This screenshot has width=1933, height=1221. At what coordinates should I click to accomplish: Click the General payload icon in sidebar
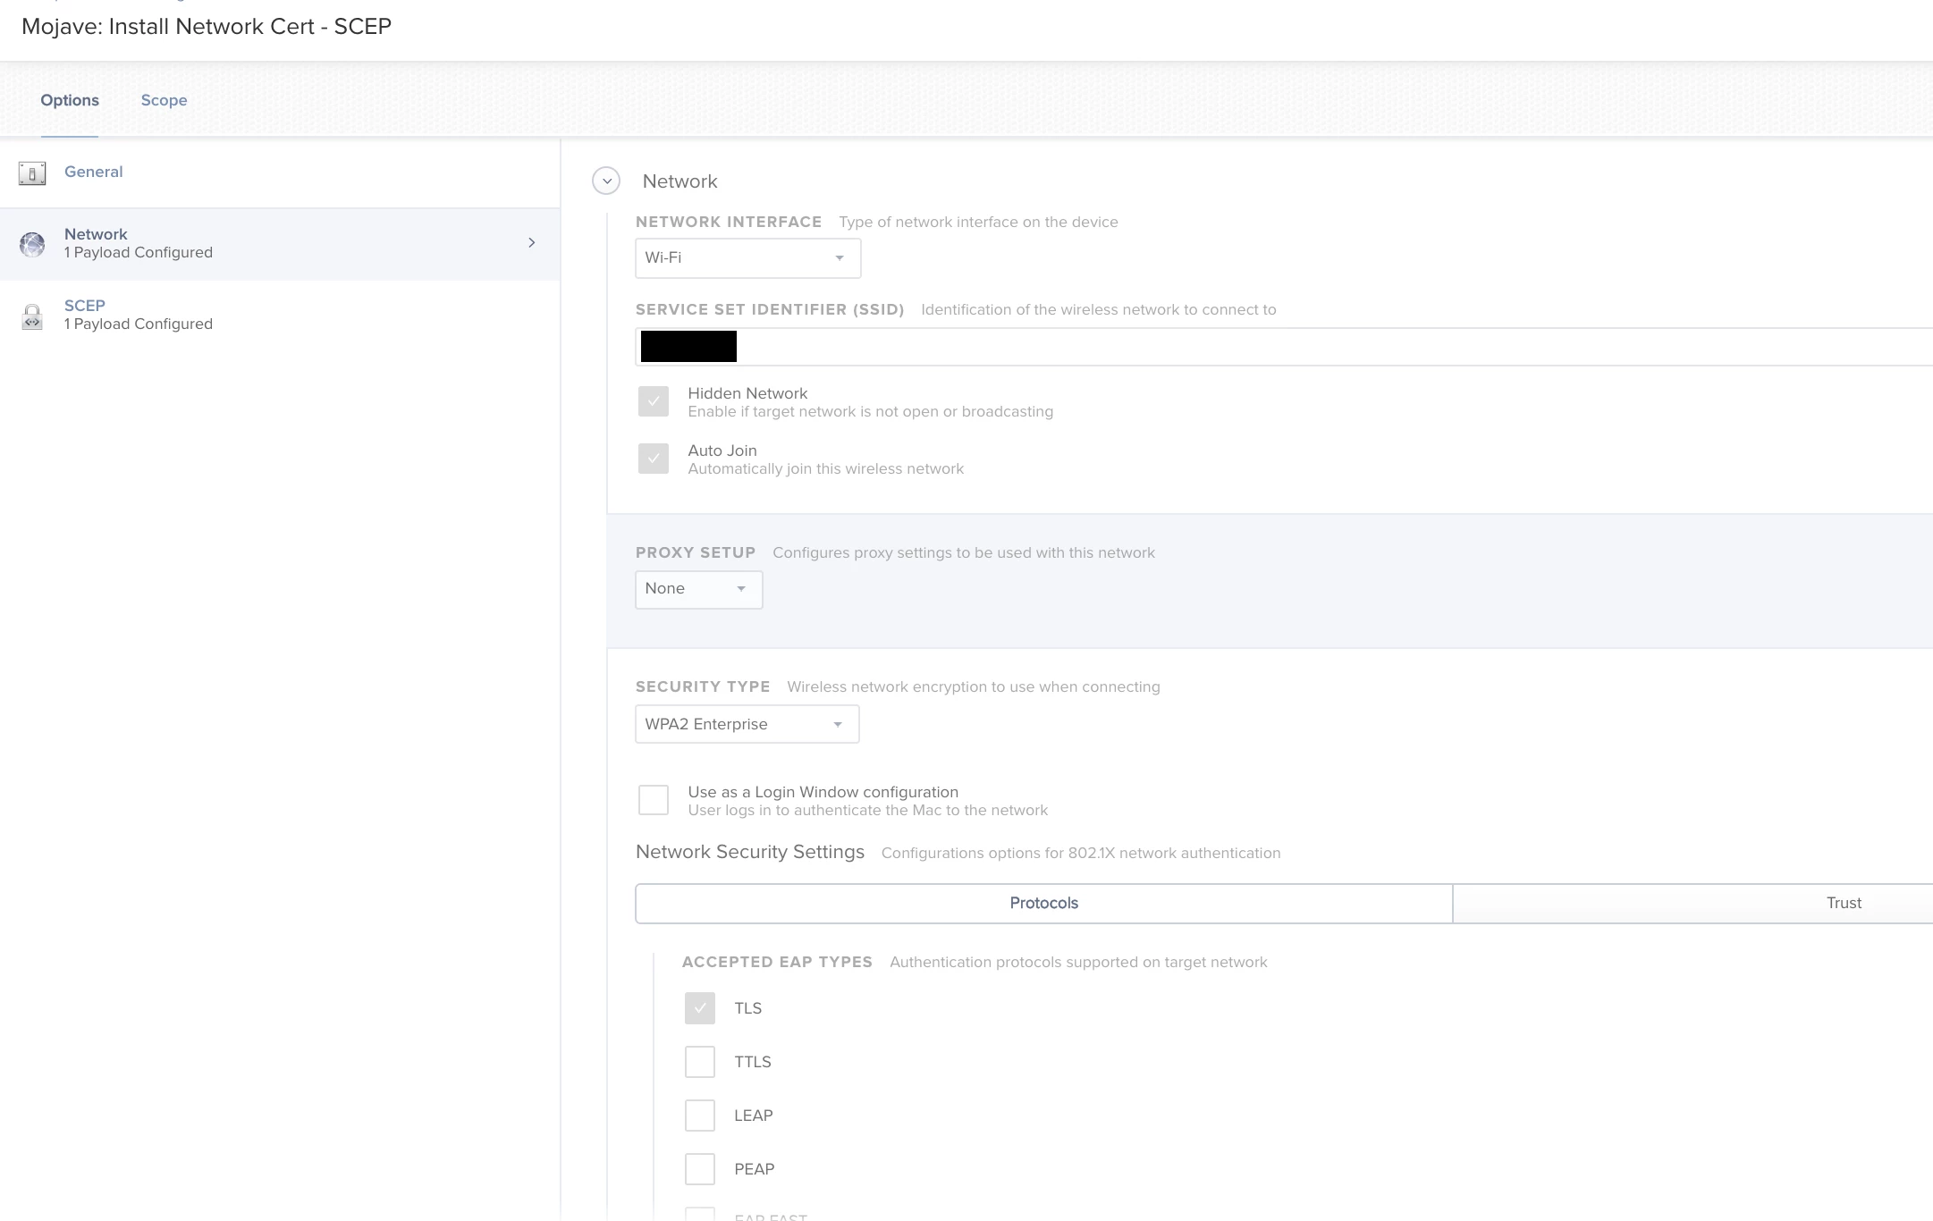pyautogui.click(x=32, y=173)
